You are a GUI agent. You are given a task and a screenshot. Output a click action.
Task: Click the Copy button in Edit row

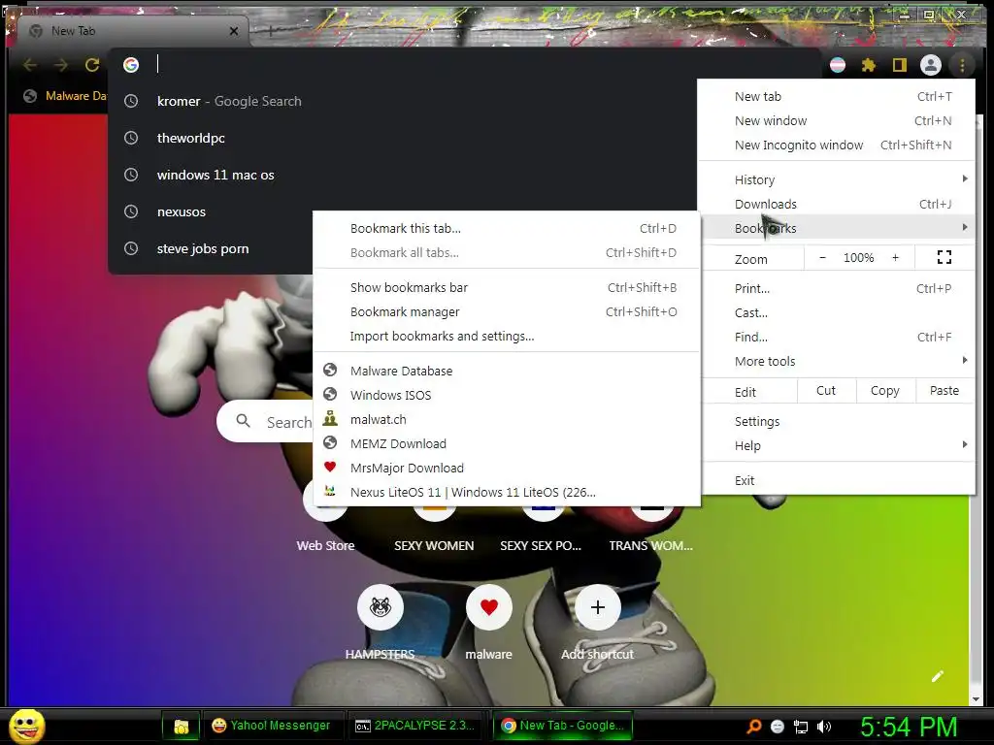pos(885,391)
